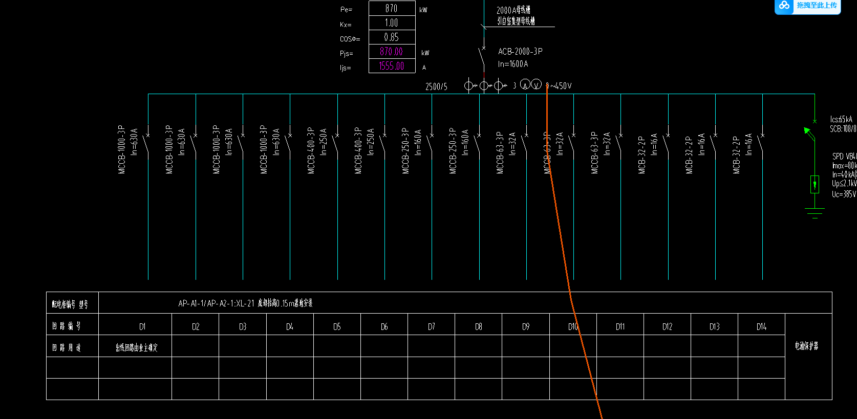Click the D1 circuit cell
This screenshot has height=419, width=857.
[135, 324]
